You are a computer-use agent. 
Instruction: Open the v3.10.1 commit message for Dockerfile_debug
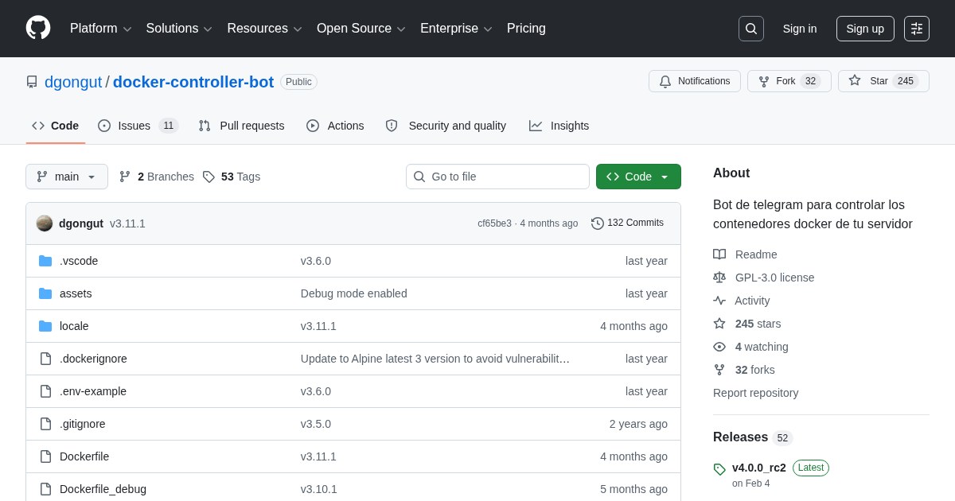click(319, 489)
